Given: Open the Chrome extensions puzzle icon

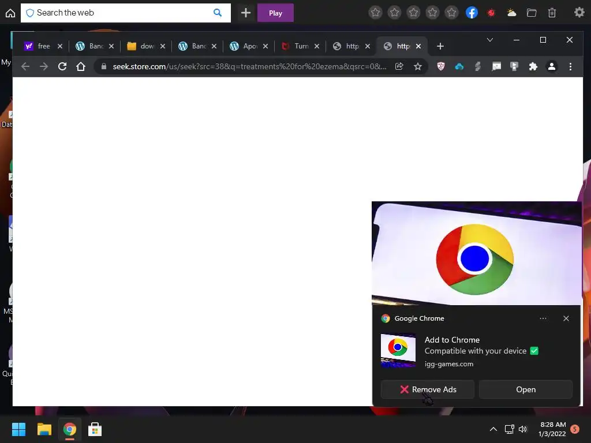Looking at the screenshot, I should 533,67.
